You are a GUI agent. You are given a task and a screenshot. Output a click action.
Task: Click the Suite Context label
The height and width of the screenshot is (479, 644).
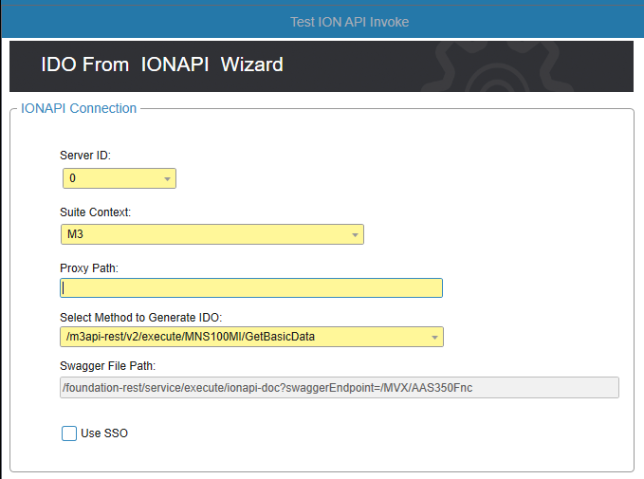coord(95,212)
